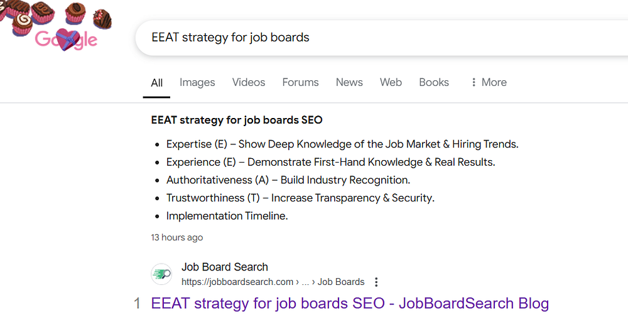
Task: Select the All results tab
Action: click(156, 82)
